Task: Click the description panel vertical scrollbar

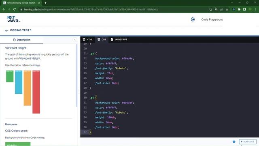Action: (76, 75)
